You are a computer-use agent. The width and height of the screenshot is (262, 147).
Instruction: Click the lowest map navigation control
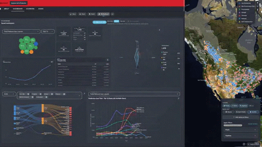pyautogui.click(x=257, y=10)
